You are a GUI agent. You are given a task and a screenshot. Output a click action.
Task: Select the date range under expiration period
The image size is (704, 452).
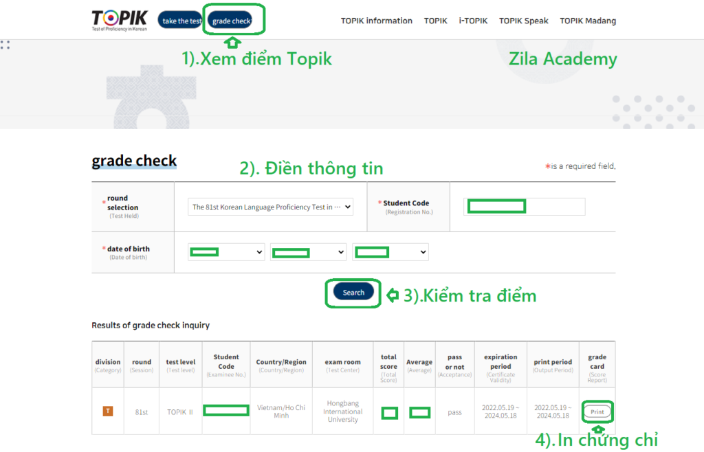point(500,411)
